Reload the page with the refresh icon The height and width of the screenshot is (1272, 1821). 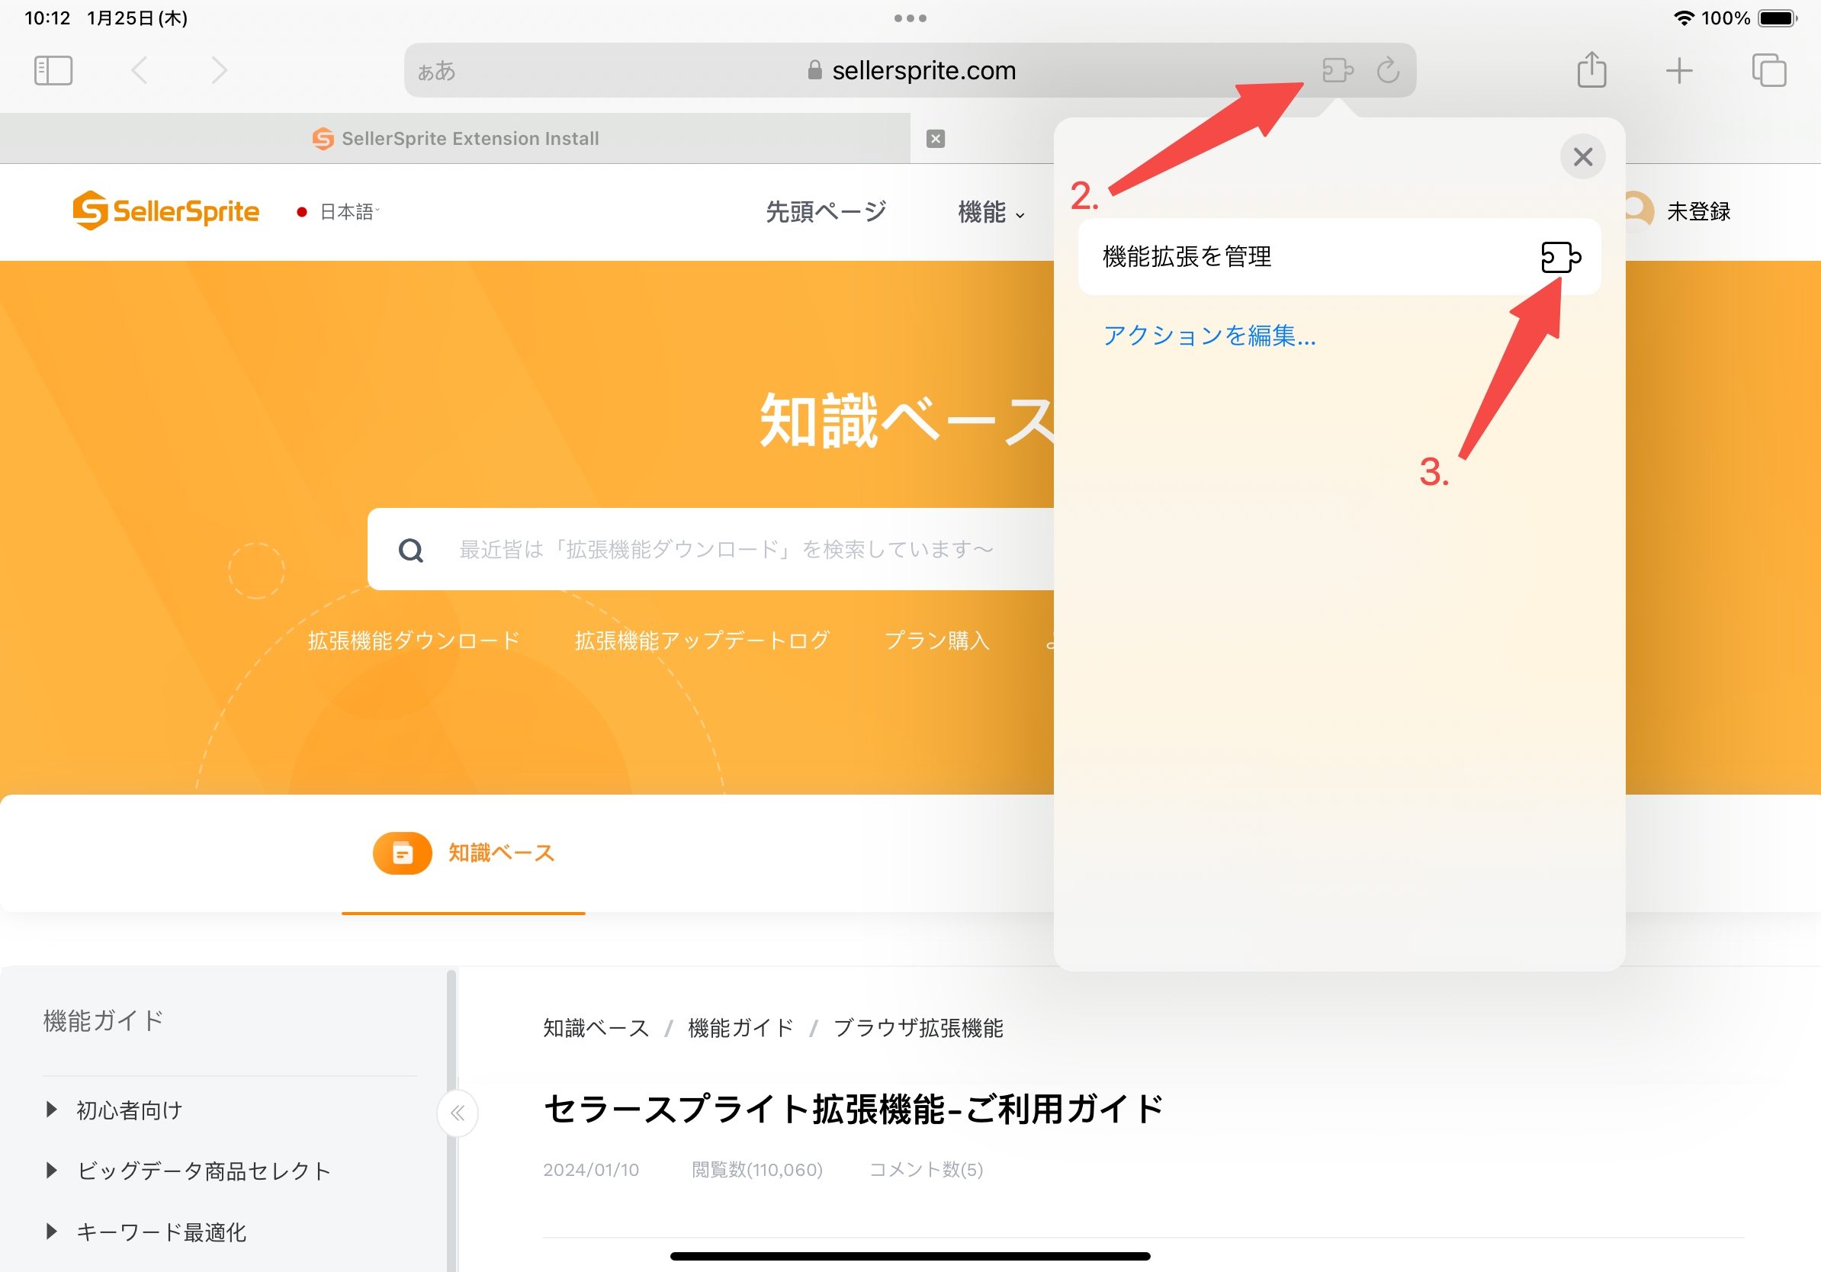tap(1388, 71)
